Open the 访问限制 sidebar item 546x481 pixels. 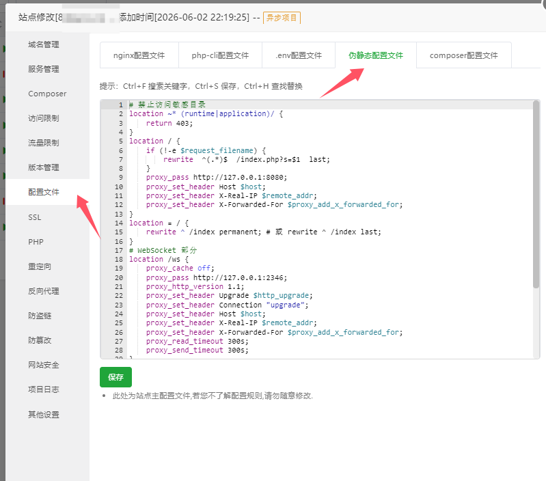tap(44, 118)
